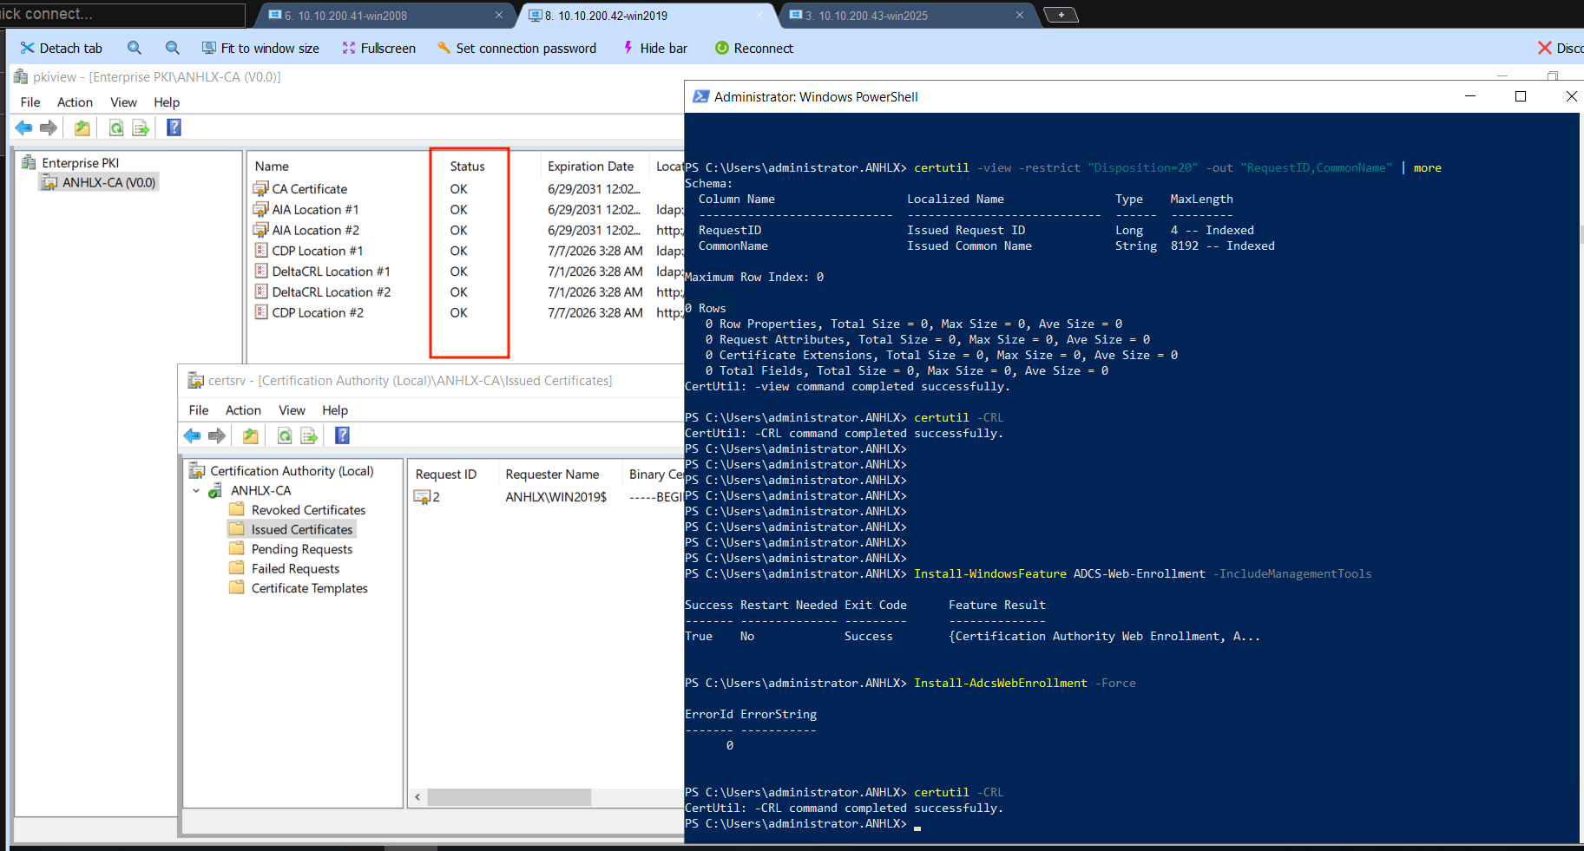Click pkiview Up one level folder icon

[x=82, y=128]
